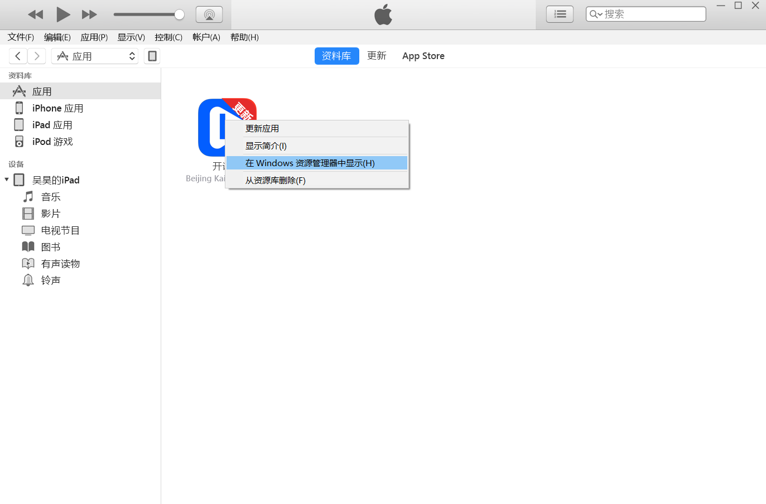Select 应用 in the library sidebar

(x=80, y=91)
